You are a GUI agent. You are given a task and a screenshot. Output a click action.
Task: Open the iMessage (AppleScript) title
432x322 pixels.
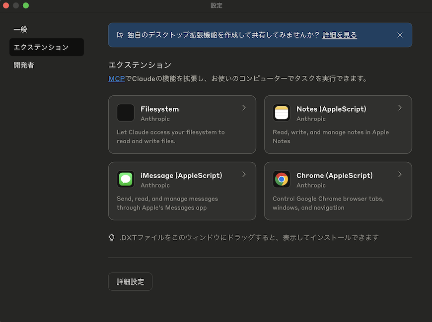coord(181,176)
